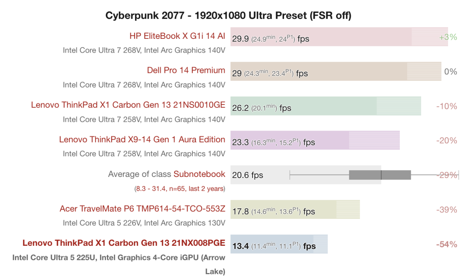The width and height of the screenshot is (475, 279).
Task: Click the Dell Pro 14 Premium link
Action: tap(186, 70)
